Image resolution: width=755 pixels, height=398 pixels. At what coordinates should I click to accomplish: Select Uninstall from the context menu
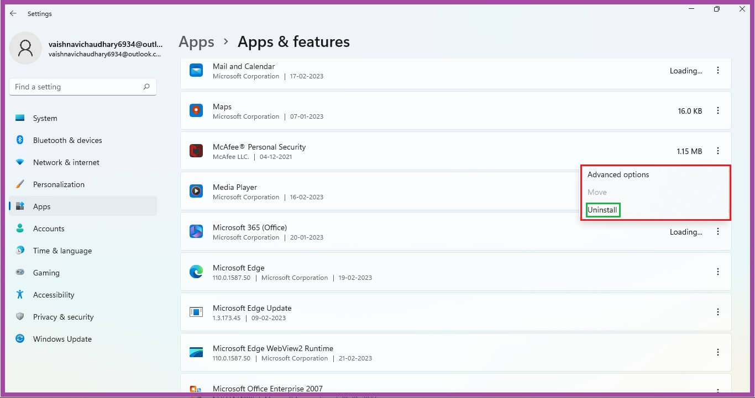coord(602,210)
